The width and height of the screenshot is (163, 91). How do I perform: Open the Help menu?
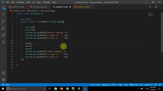54,2
